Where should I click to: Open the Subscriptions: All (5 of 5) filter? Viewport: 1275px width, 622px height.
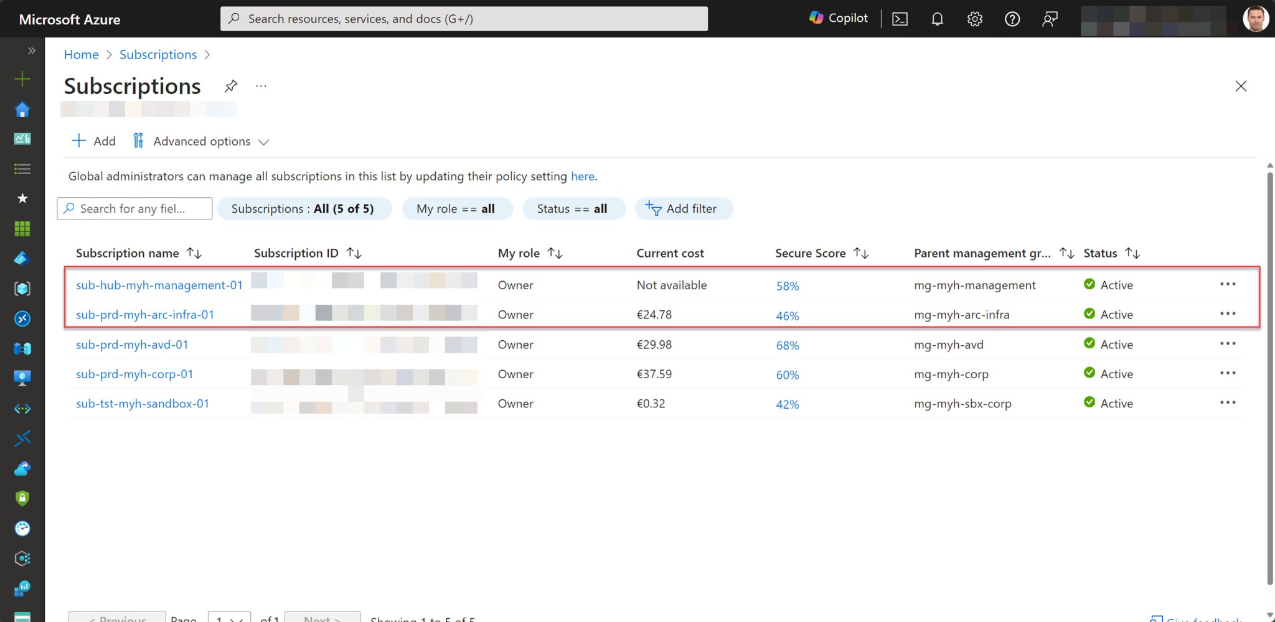click(x=304, y=208)
